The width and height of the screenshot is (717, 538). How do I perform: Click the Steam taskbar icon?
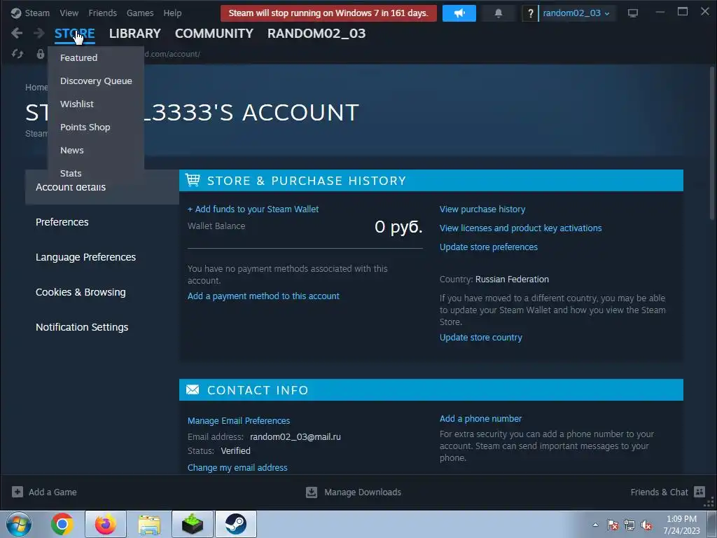(x=236, y=524)
